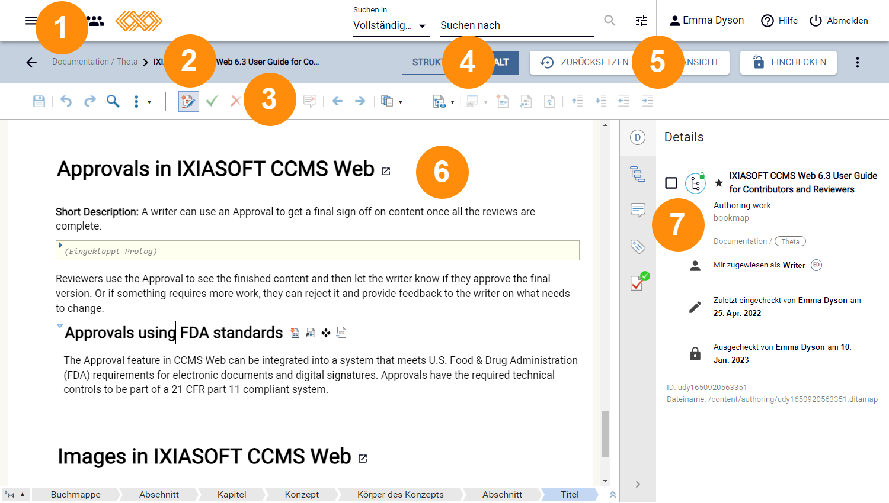Expand element path with double chevron up
The image size is (889, 503).
613,495
